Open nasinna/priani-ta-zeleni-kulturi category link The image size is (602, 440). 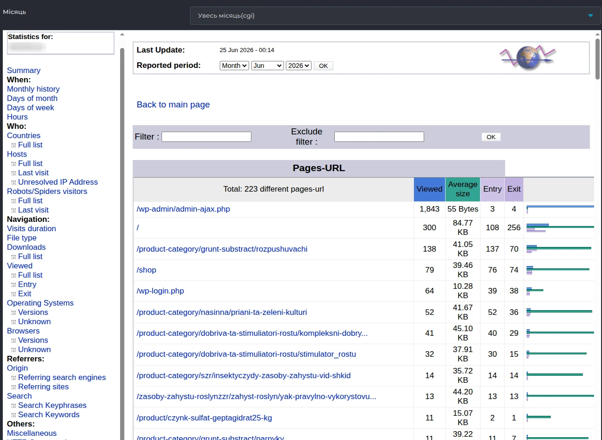222,312
